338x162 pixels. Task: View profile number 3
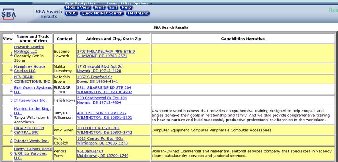pyautogui.click(x=11, y=79)
